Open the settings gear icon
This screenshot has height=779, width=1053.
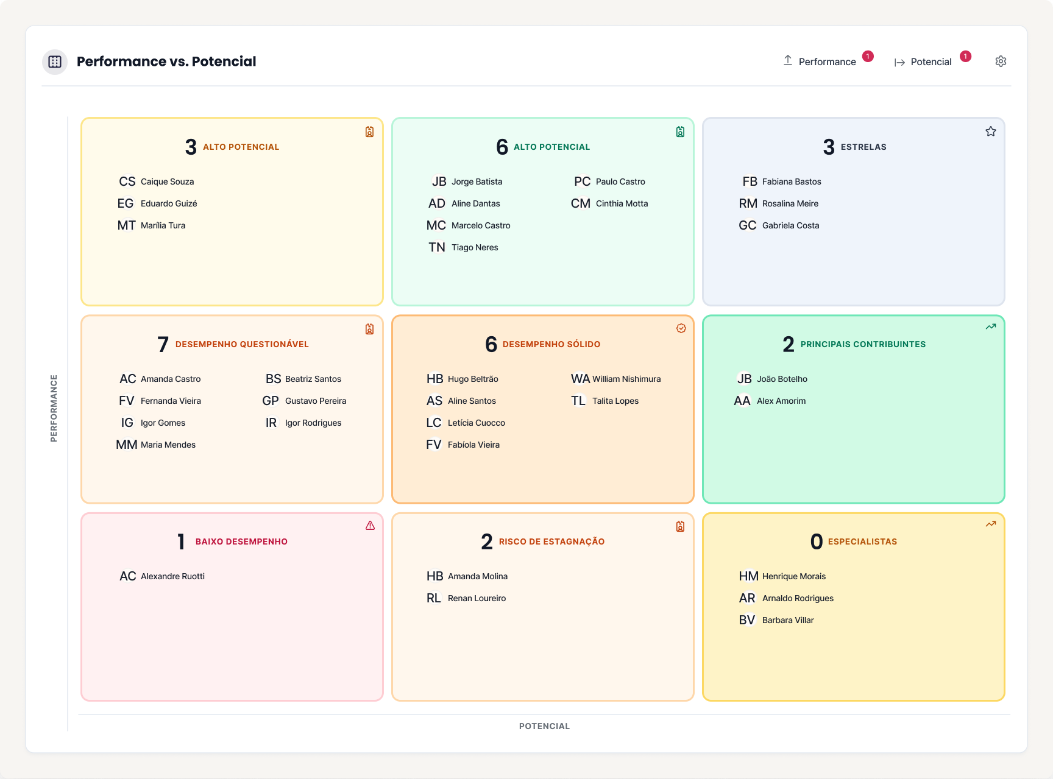[x=1001, y=62]
